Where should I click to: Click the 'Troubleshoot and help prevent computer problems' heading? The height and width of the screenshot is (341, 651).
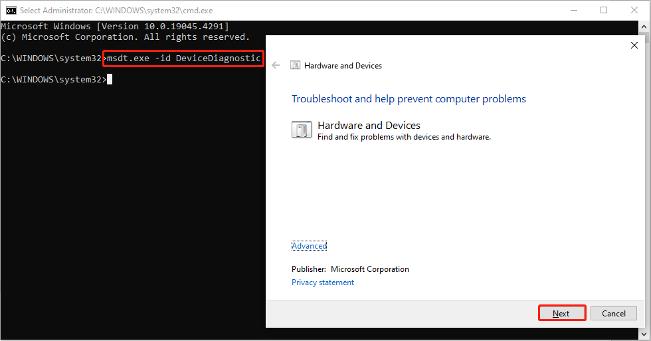tap(409, 99)
